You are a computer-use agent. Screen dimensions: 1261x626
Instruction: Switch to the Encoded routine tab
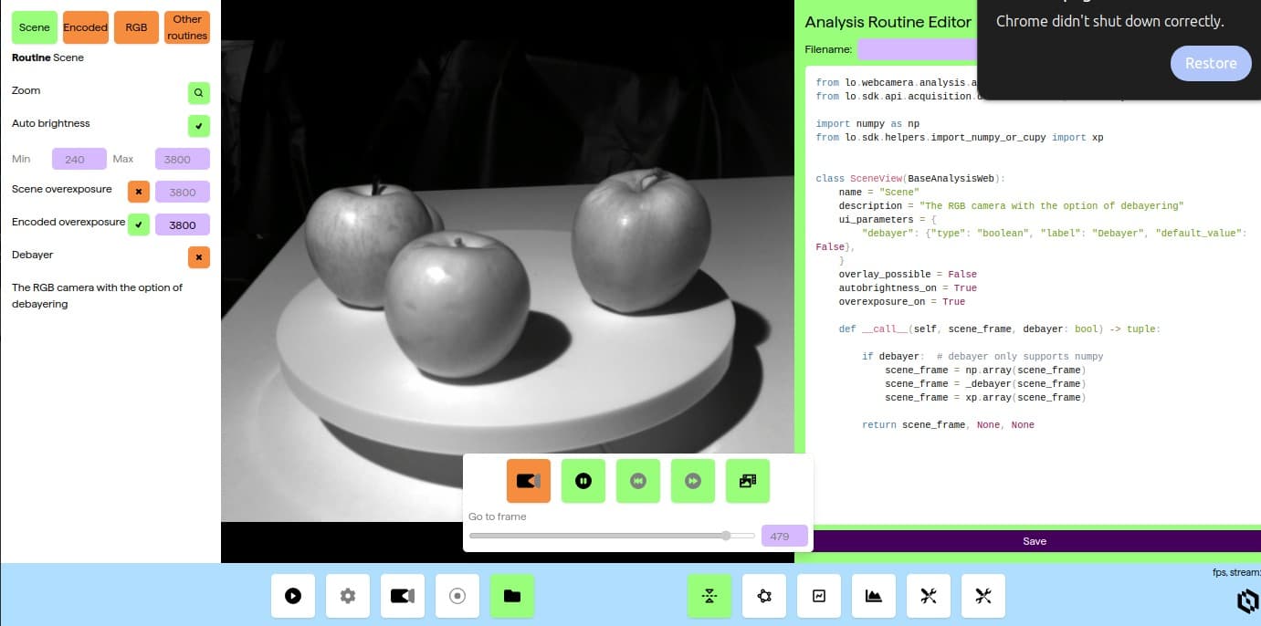click(x=85, y=27)
